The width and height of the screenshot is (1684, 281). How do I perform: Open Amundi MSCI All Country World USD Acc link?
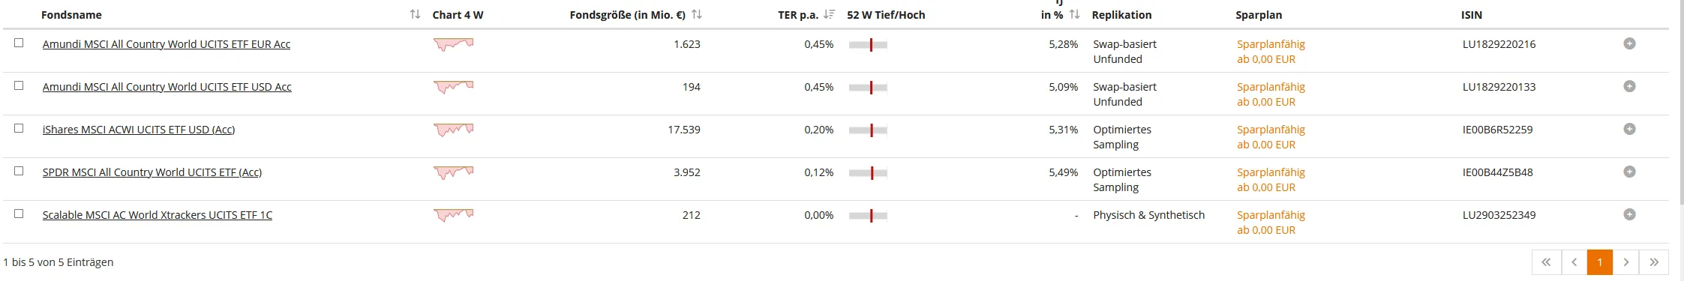click(167, 87)
